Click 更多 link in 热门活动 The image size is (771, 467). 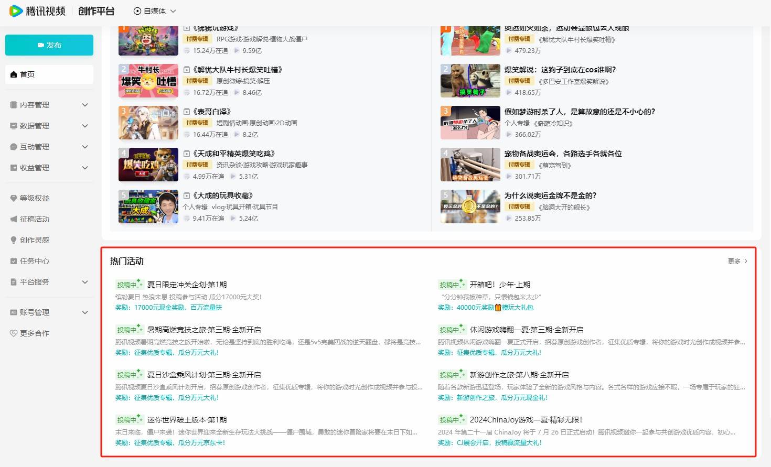pos(737,261)
